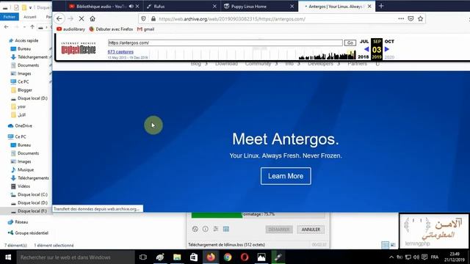This screenshot has width=470, height=264.
Task: Open the FRA language indicator
Action: click(x=435, y=257)
